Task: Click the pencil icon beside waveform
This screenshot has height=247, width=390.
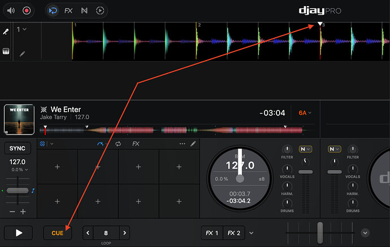Action: [x=23, y=54]
